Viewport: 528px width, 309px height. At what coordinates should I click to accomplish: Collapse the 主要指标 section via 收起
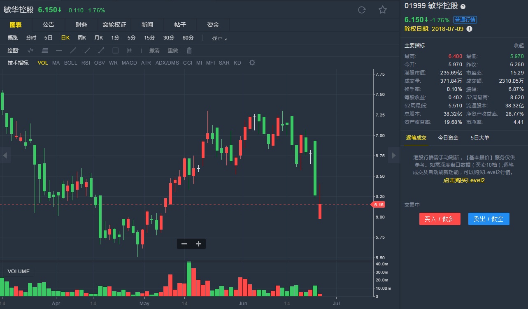(519, 46)
